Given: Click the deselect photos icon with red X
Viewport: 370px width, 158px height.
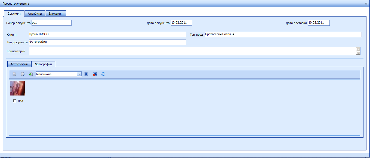Looking at the screenshot, I should 95,74.
